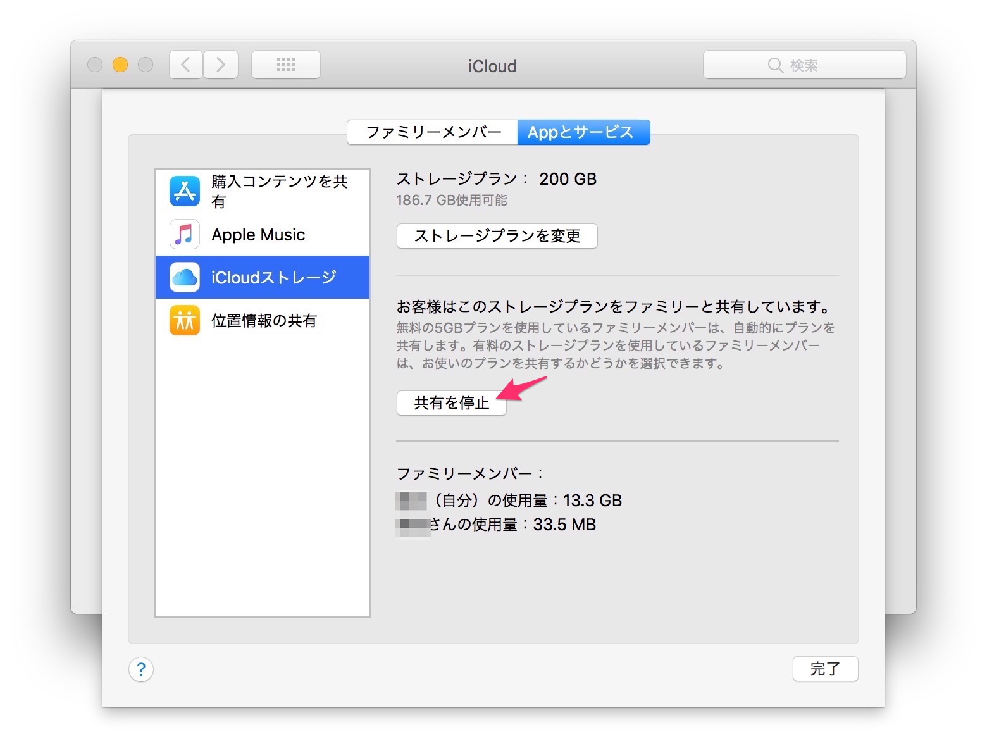This screenshot has height=734, width=987.
Task: Select the iCloudストレージ text label
Action: click(x=273, y=277)
